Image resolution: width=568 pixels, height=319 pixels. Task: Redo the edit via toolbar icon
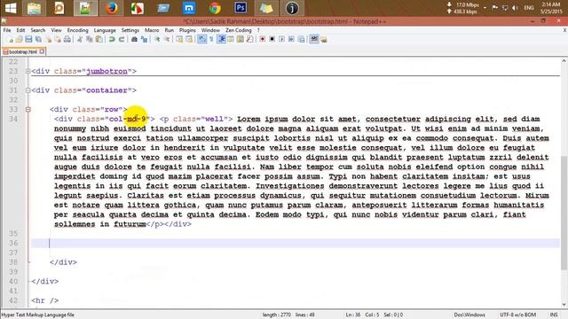point(122,39)
